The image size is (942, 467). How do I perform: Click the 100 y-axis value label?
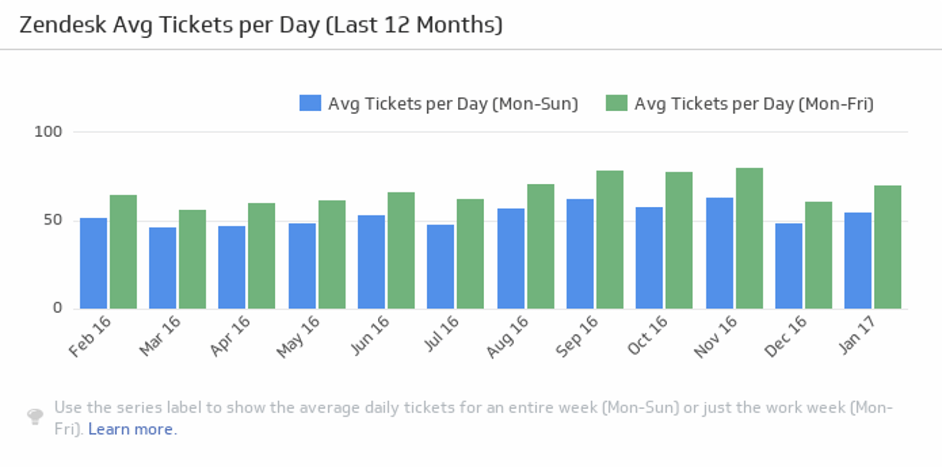click(x=48, y=132)
